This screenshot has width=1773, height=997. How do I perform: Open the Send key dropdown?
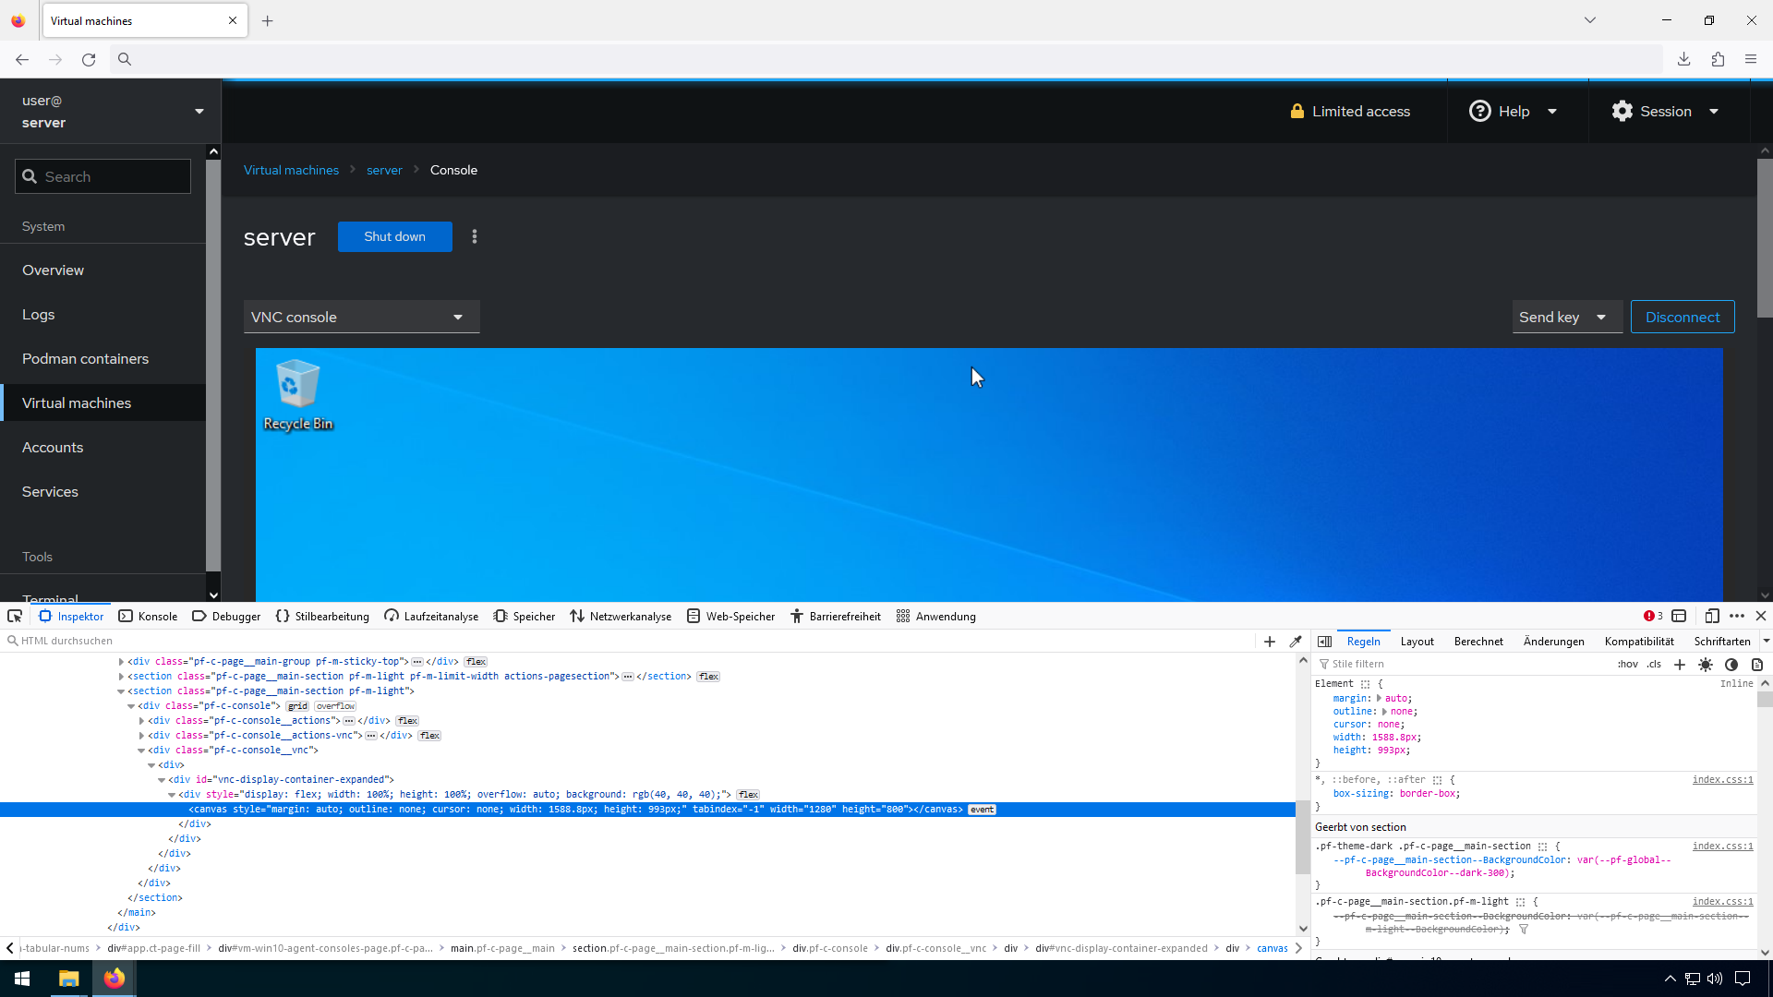(x=1566, y=317)
